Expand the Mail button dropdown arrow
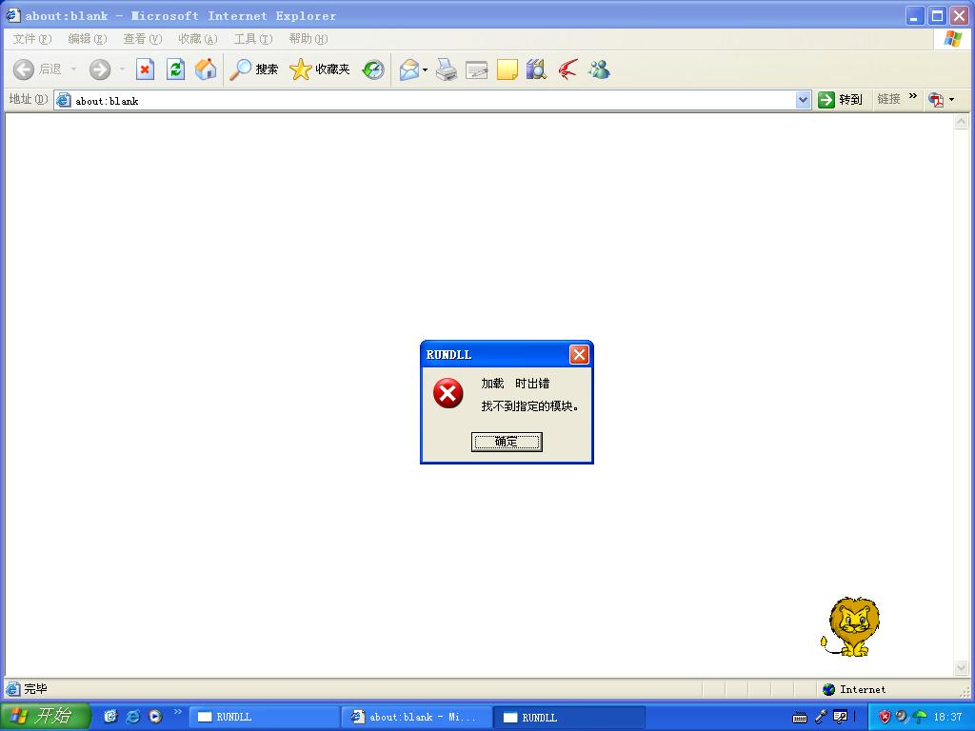Image resolution: width=975 pixels, height=731 pixels. click(x=426, y=69)
